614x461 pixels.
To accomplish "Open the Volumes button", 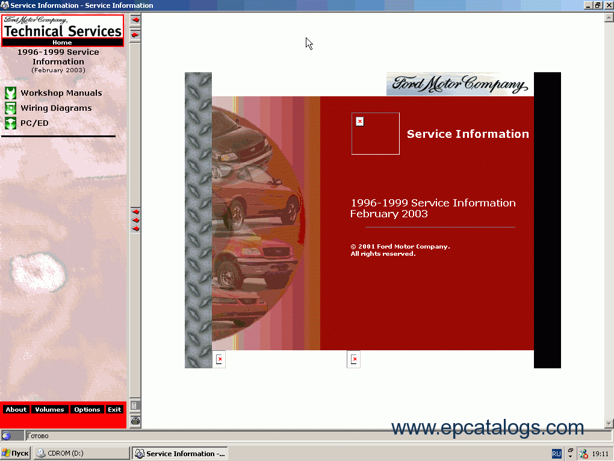I will click(49, 409).
